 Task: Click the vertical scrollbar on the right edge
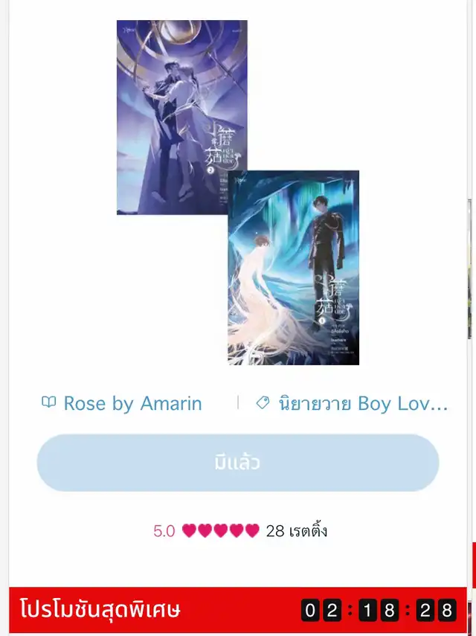(x=469, y=268)
